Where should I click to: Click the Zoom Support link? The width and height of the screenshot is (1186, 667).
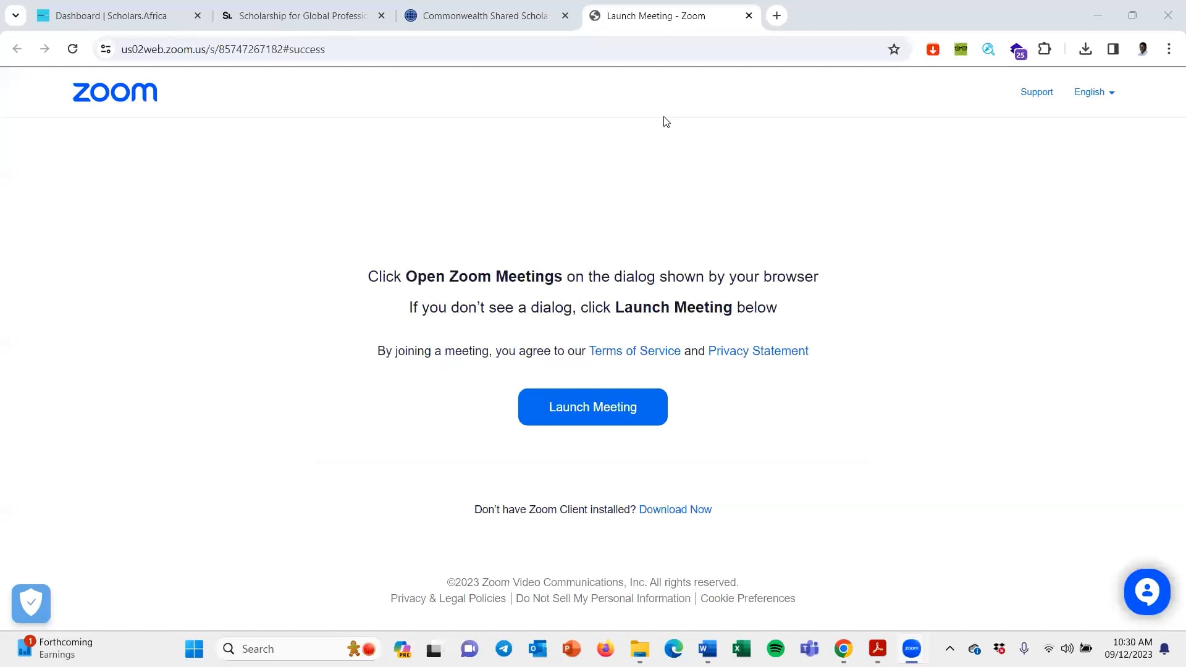1037,92
